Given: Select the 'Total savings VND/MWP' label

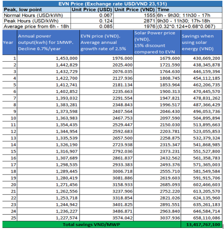Looking at the screenshot, I should pos(92,224).
